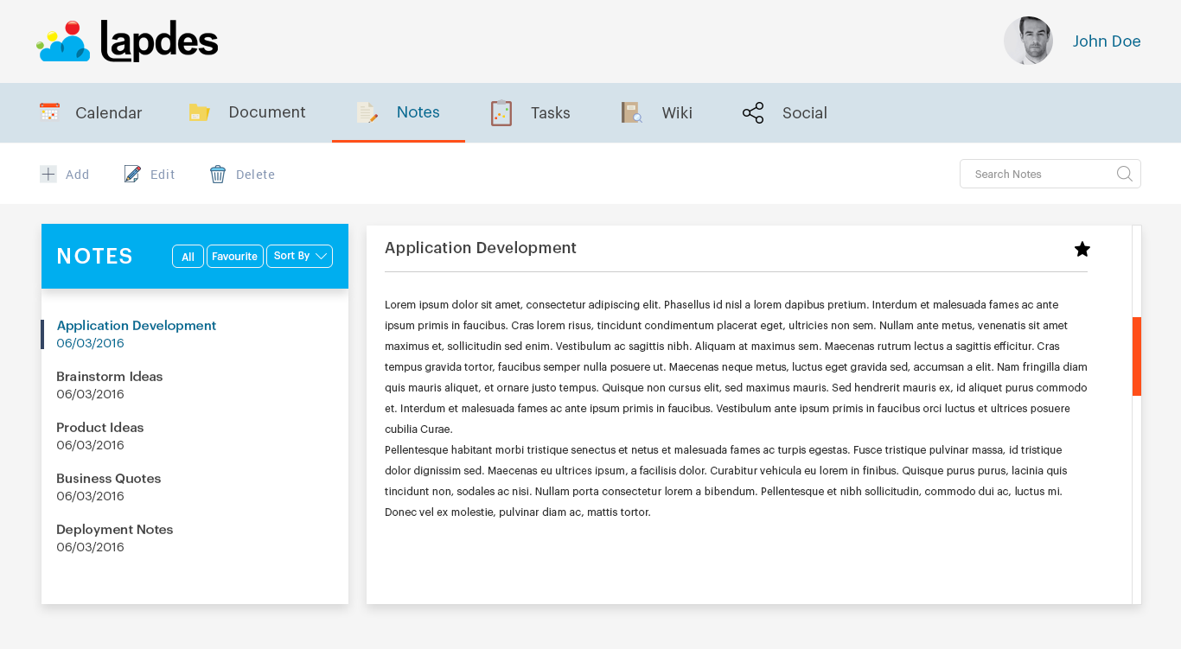Enable the Favourite notes filter
Viewport: 1181px width, 649px height.
tap(234, 256)
